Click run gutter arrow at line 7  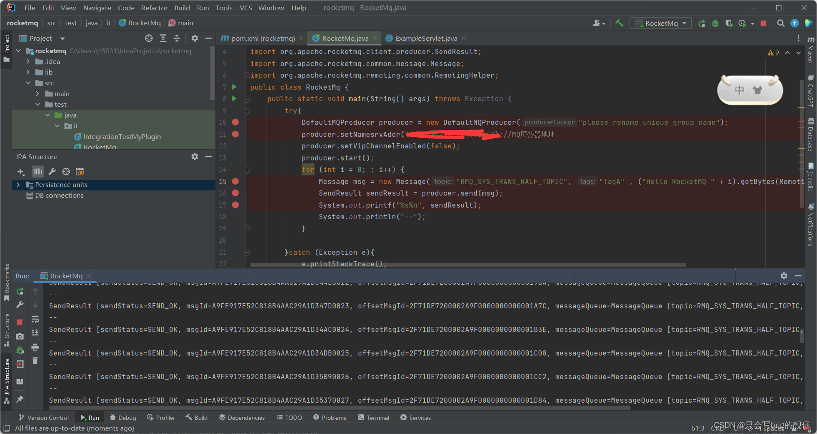234,87
